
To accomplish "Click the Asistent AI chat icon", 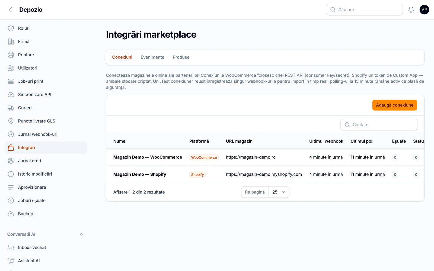I will coord(11,261).
